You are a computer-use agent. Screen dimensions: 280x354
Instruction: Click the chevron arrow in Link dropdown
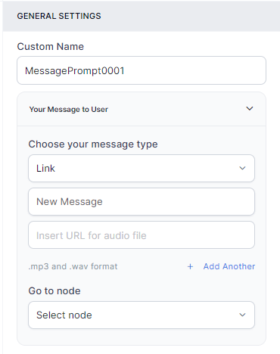[242, 168]
